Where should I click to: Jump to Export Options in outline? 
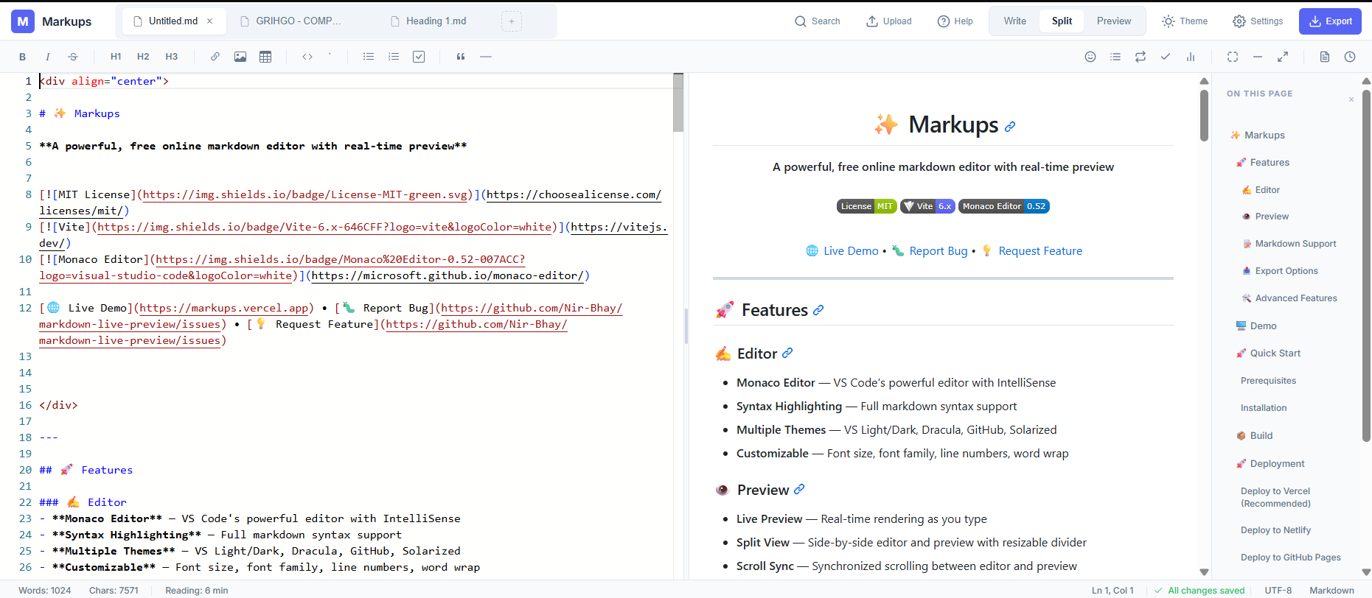[1280, 271]
